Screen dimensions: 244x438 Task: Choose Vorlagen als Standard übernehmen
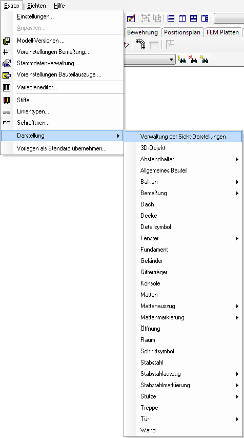[62, 148]
